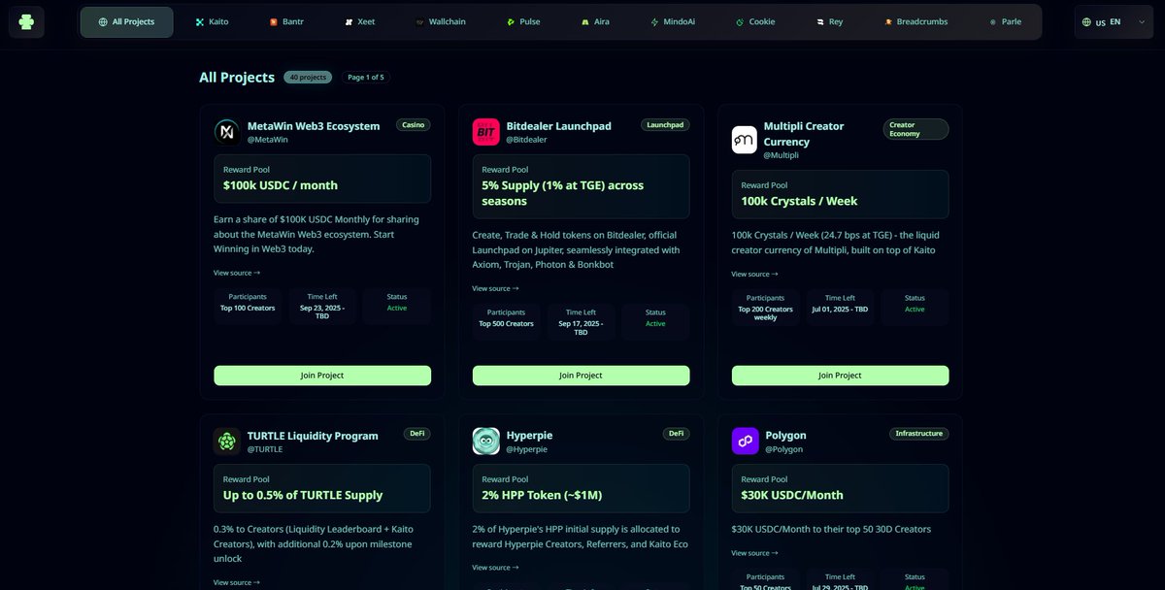Join the Bitdealer Launchpad project
1165x590 pixels.
pyautogui.click(x=581, y=376)
